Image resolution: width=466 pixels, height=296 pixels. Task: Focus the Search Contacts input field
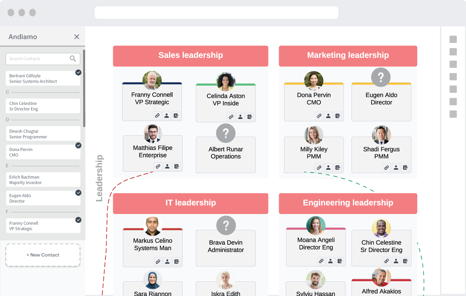point(37,59)
